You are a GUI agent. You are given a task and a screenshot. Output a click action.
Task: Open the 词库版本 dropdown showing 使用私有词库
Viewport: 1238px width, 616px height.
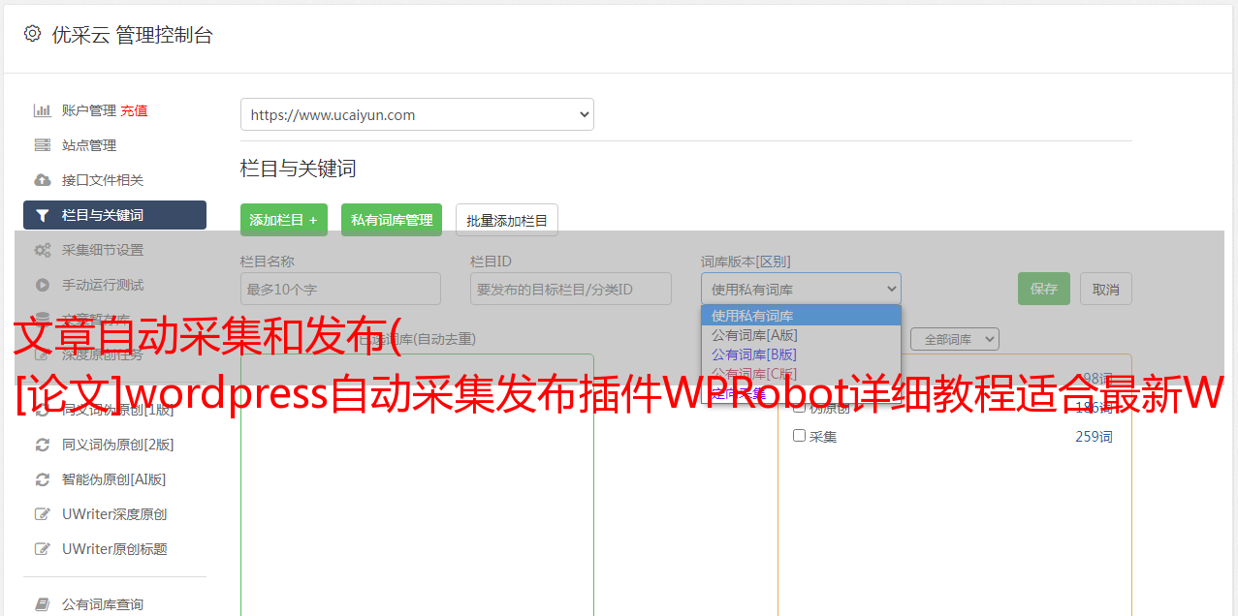coord(801,289)
